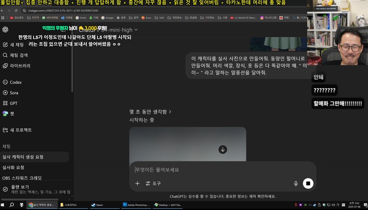Open 채팅 검색 chat search
This screenshot has width=368, height=210.
15,55
